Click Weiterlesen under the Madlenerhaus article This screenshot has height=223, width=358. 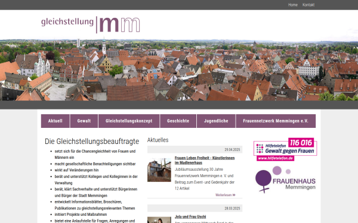pyautogui.click(x=225, y=195)
